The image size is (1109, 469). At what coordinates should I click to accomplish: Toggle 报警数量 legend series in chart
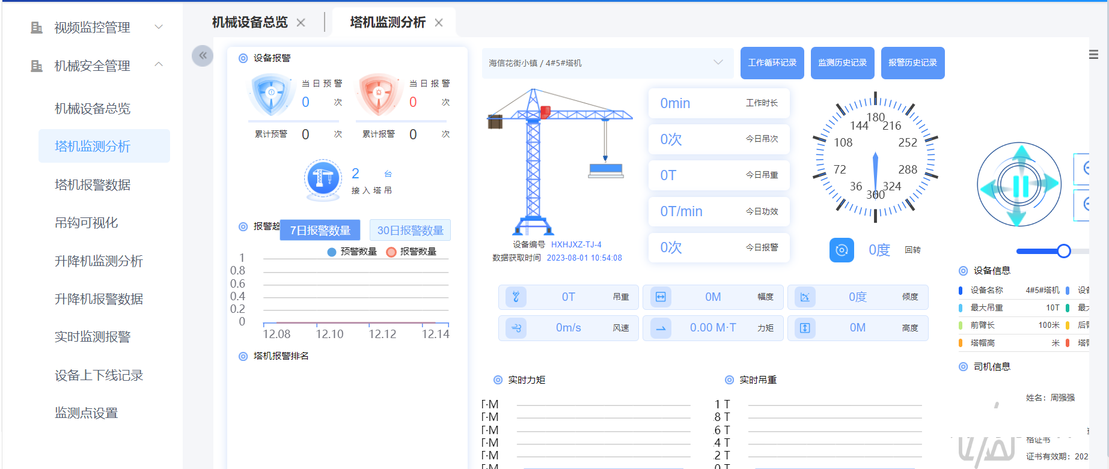tap(412, 252)
